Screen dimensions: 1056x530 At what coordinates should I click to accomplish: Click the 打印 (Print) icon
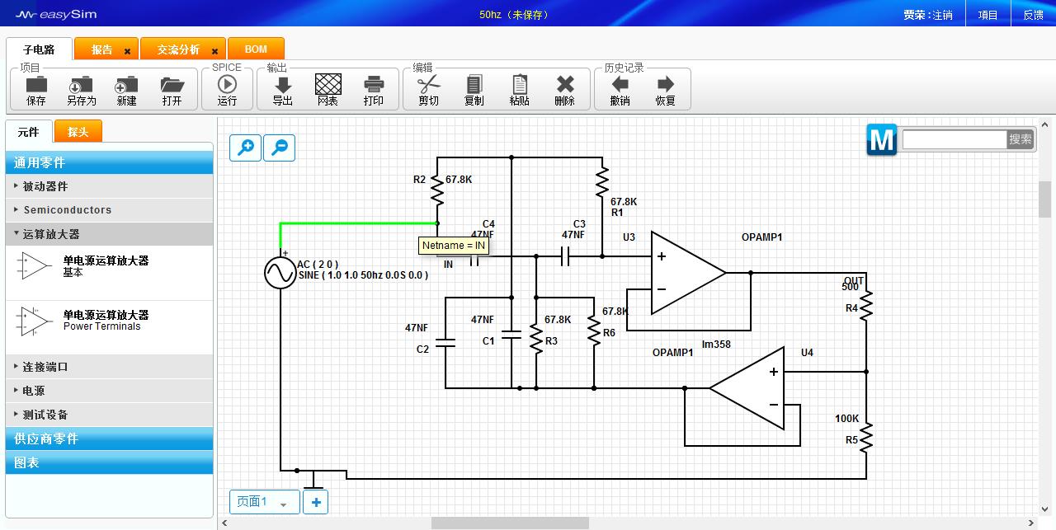(x=374, y=84)
